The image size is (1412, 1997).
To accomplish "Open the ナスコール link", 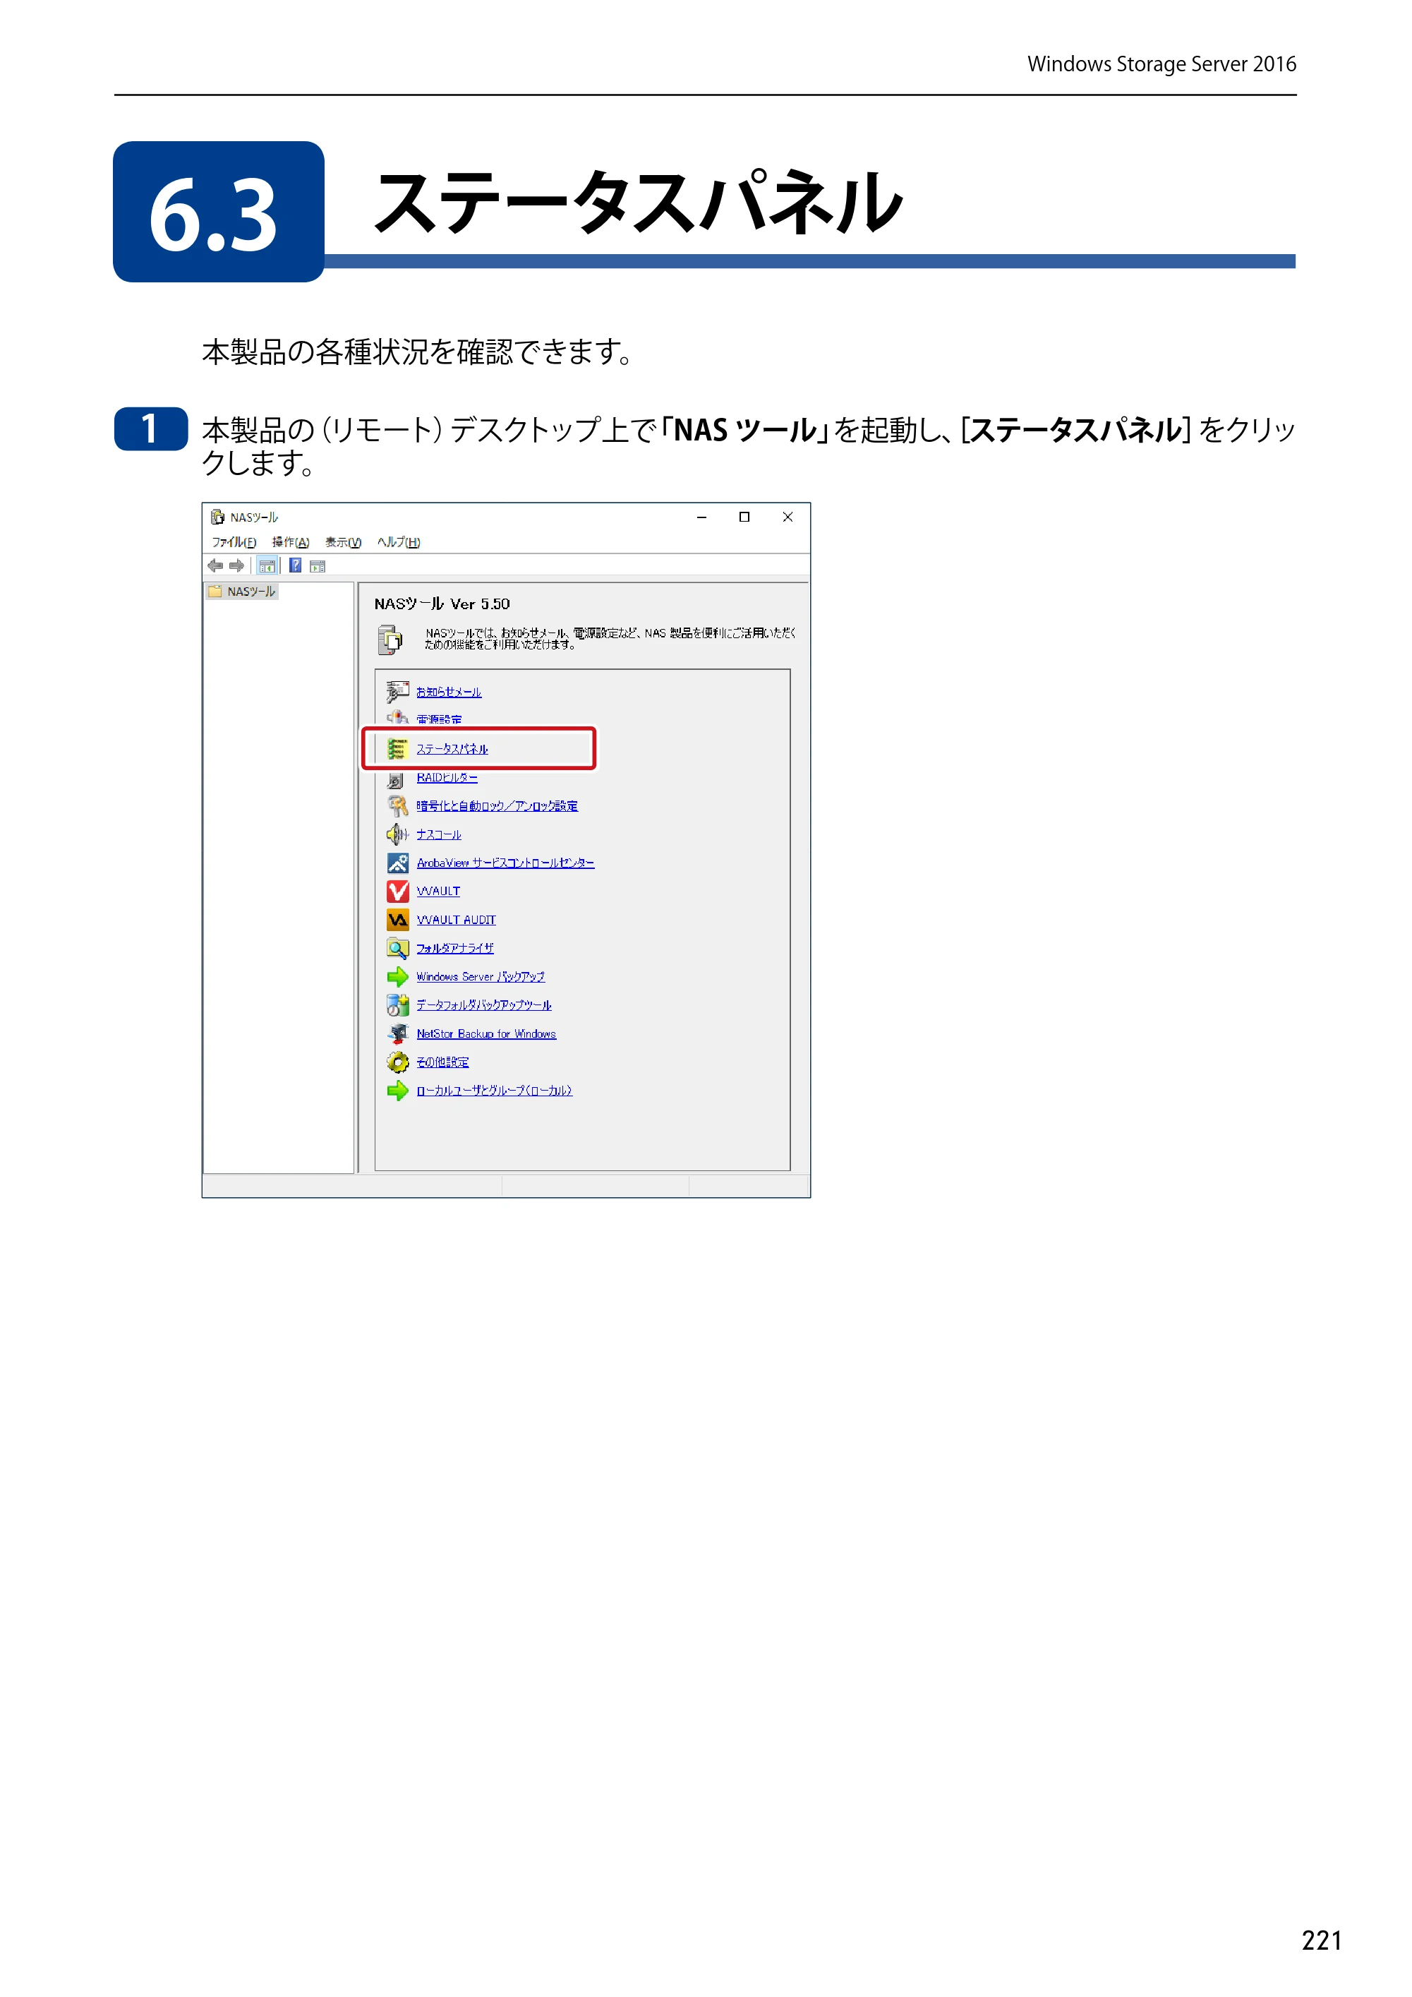I will point(438,835).
